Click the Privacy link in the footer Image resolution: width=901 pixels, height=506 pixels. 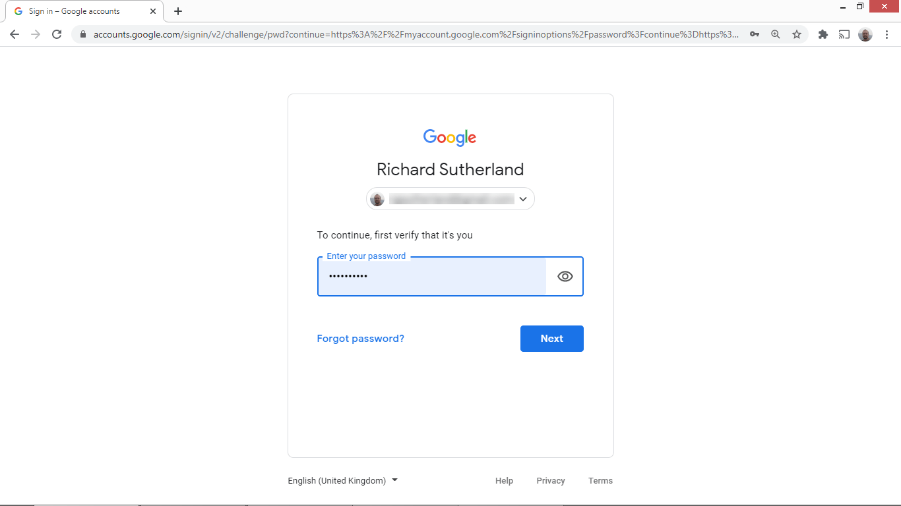coord(551,480)
